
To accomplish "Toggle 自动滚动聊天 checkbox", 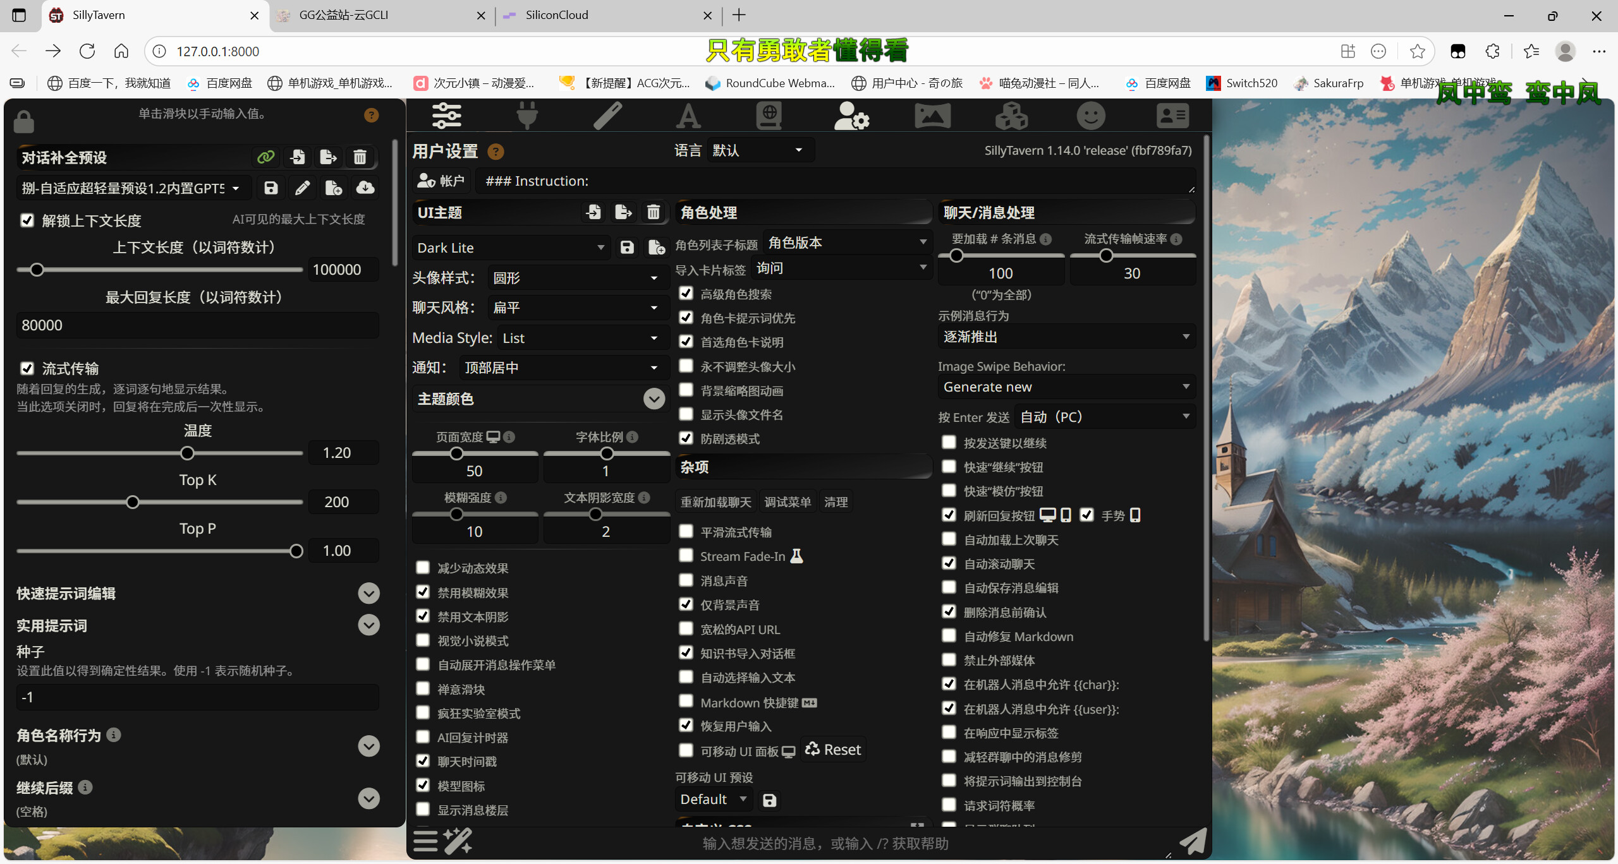I will (949, 563).
